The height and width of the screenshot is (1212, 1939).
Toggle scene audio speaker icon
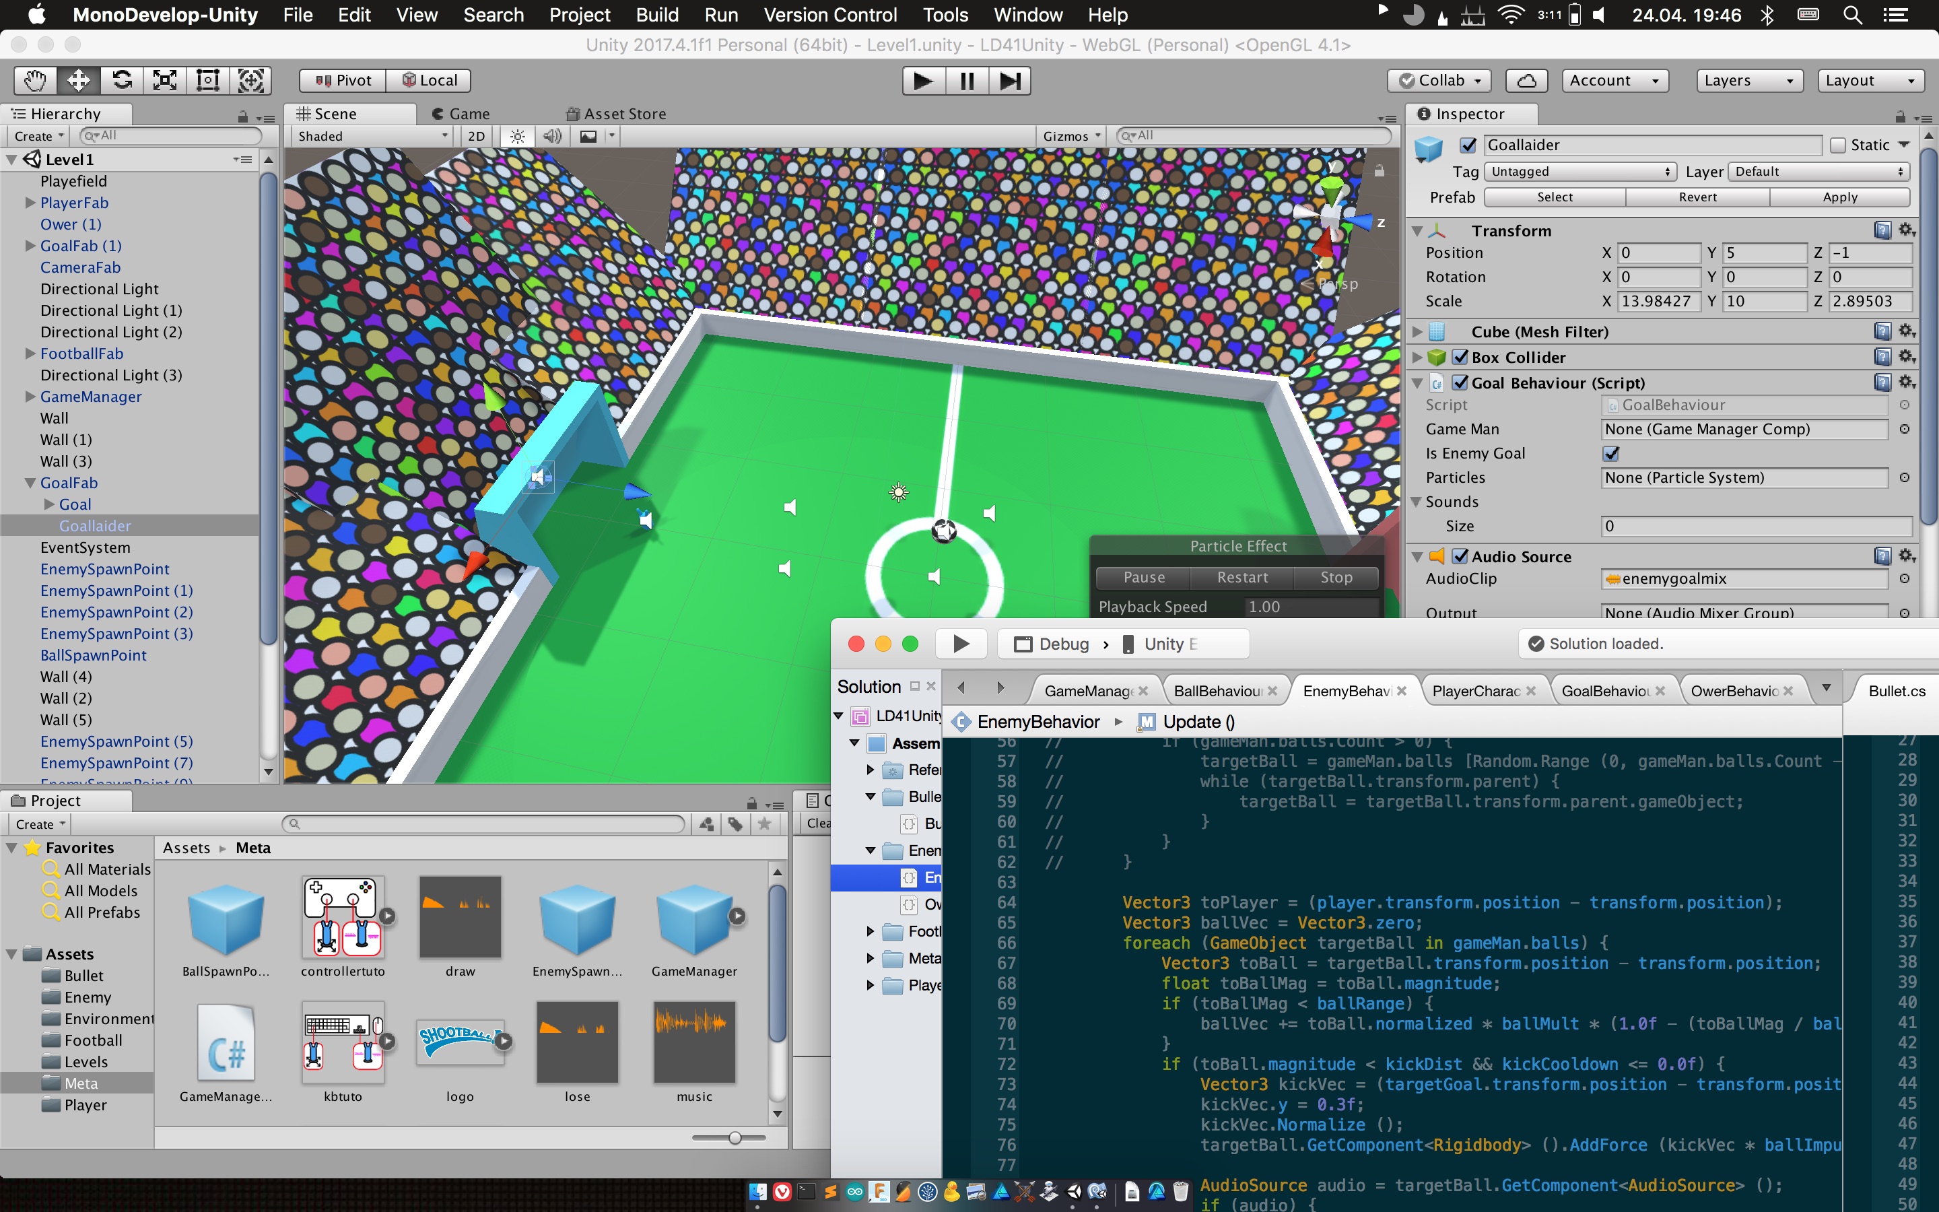click(x=552, y=136)
